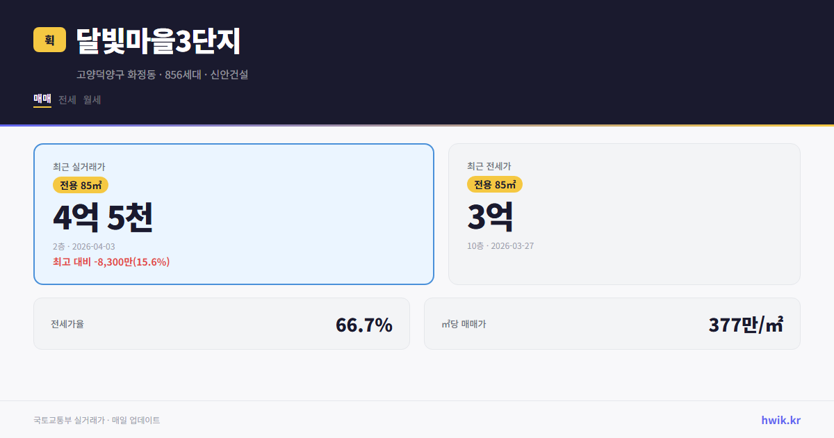Click the ㎡당 매매가 card
834x438 pixels.
click(x=612, y=323)
